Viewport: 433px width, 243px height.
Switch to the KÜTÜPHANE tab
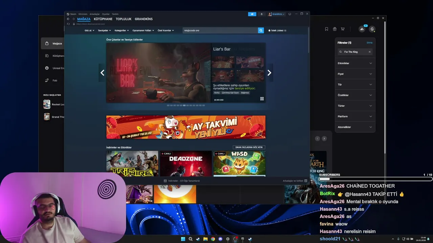tap(103, 19)
